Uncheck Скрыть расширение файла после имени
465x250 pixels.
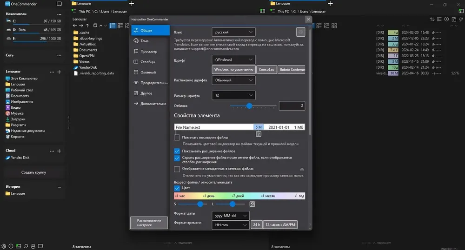tap(177, 158)
